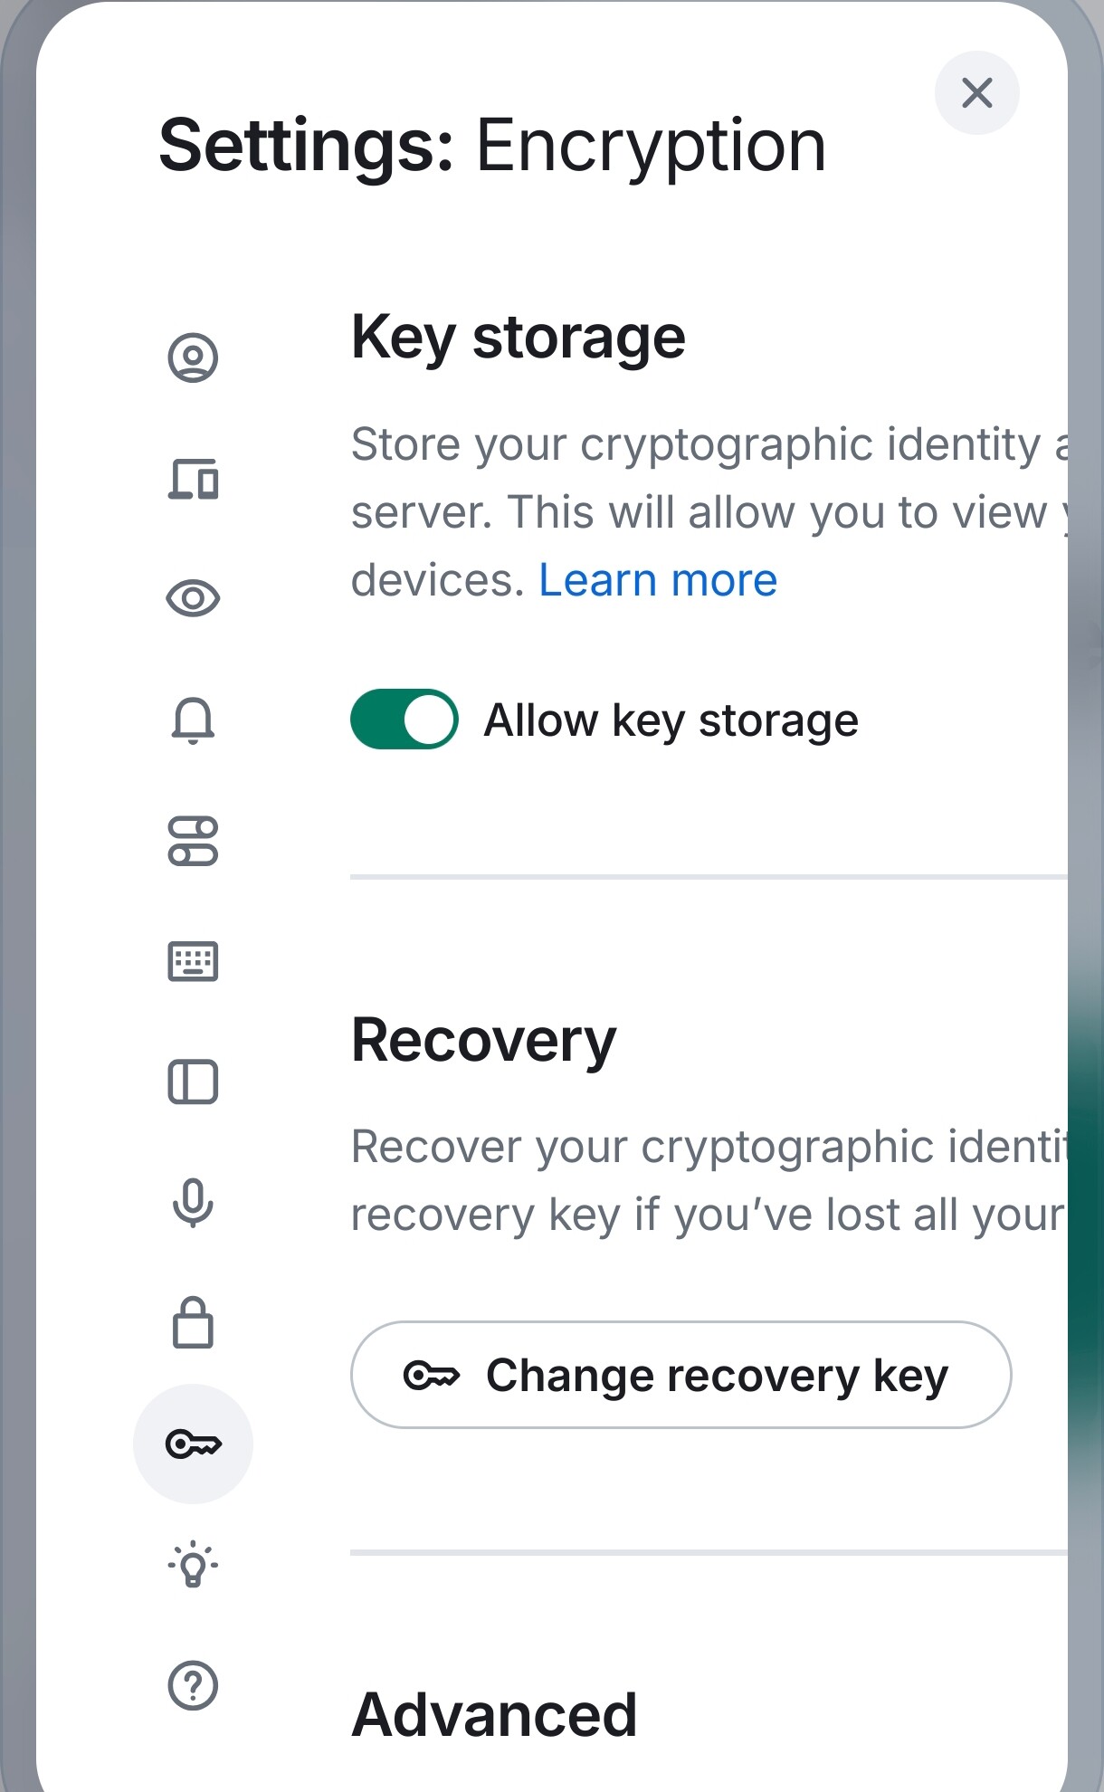1104x1792 pixels.
Task: Select the Appearance eye icon tab
Action: coord(193,598)
